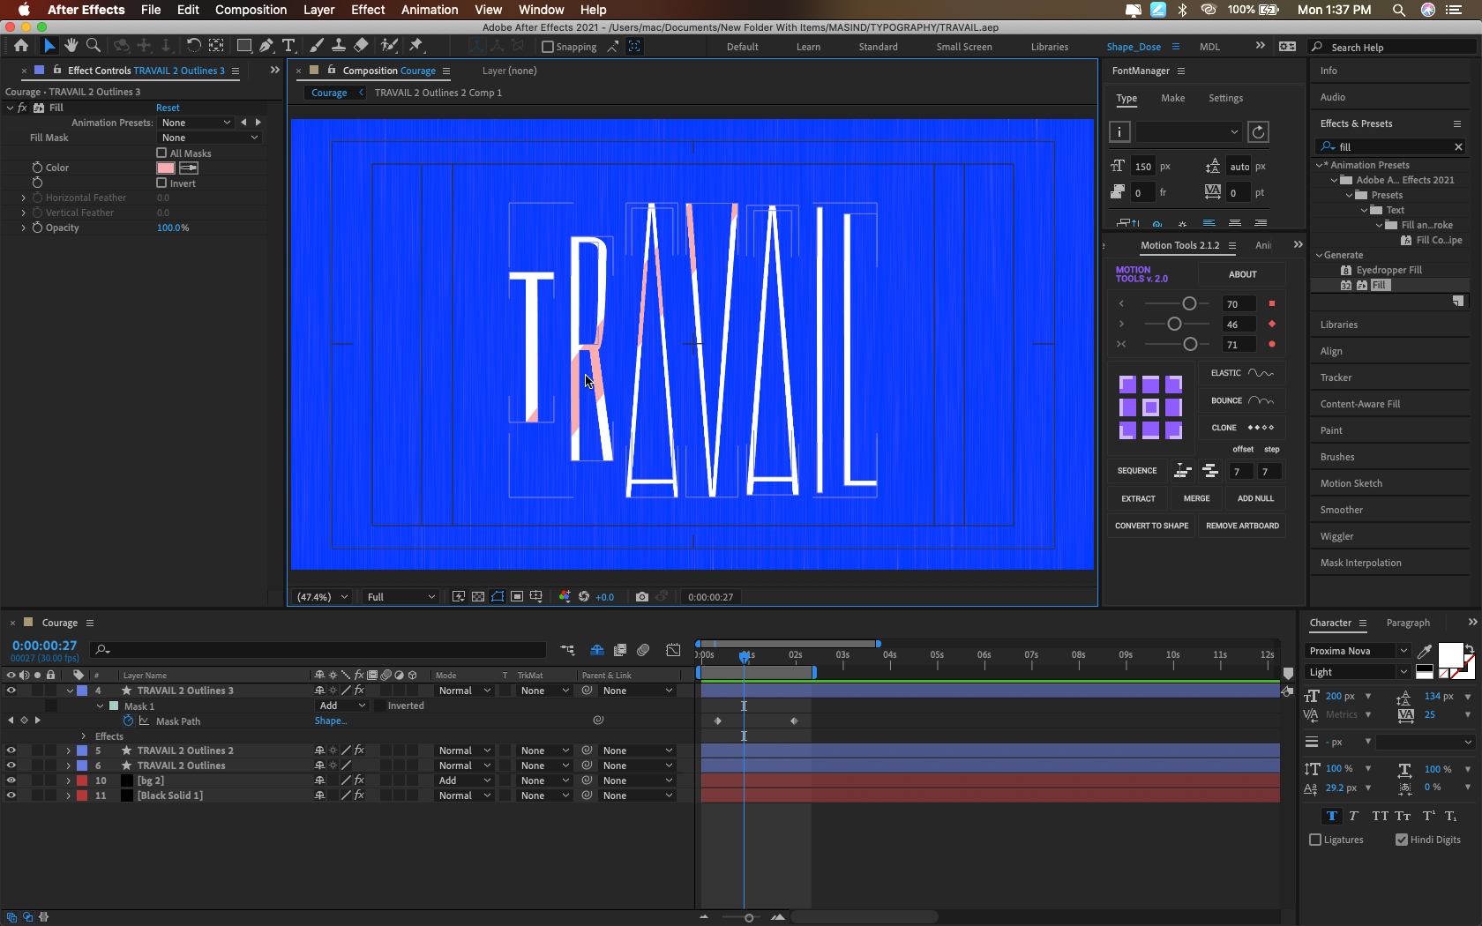Screen dimensions: 1482x926
Task: Select the Pen tool
Action: coord(266,46)
